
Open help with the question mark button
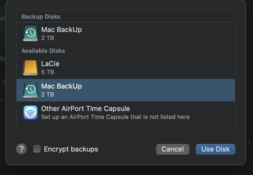tap(21, 149)
